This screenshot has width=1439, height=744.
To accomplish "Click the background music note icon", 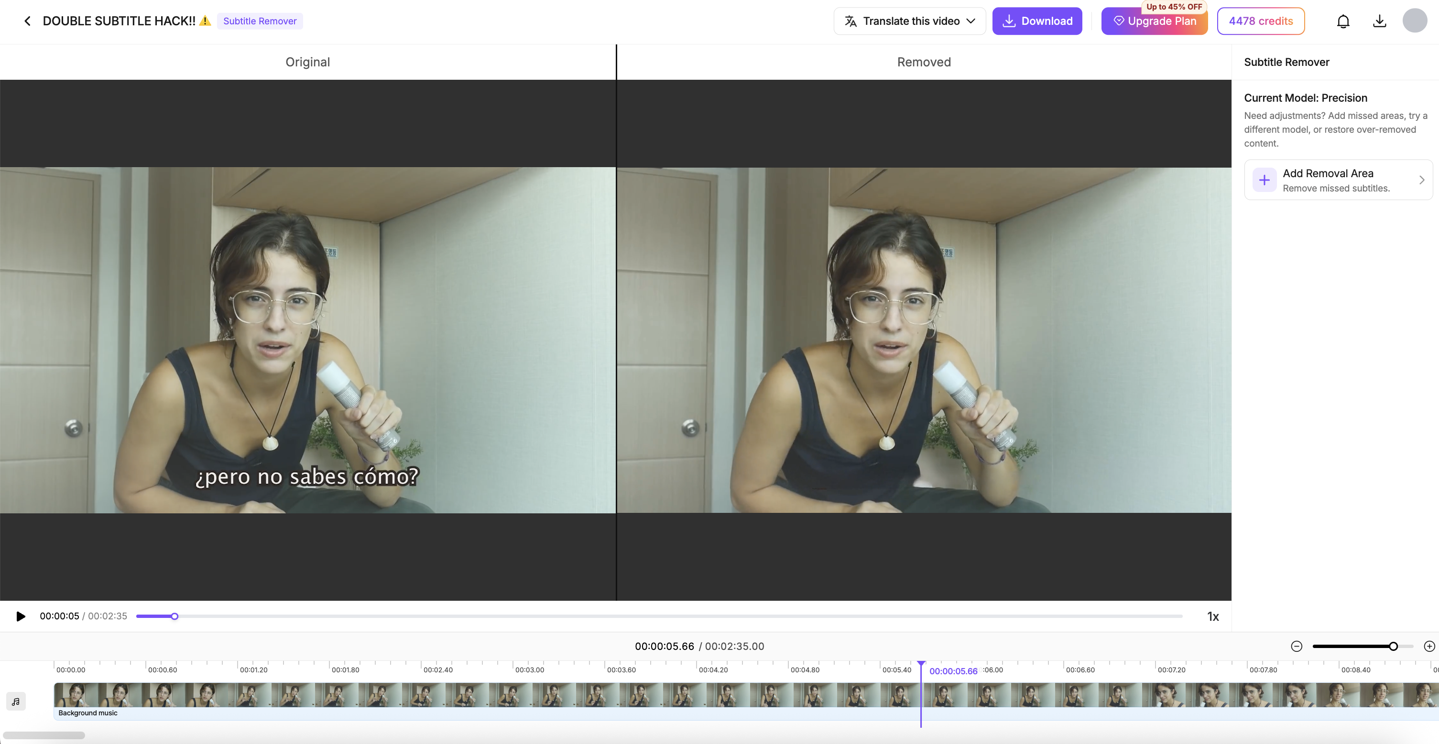I will click(16, 701).
